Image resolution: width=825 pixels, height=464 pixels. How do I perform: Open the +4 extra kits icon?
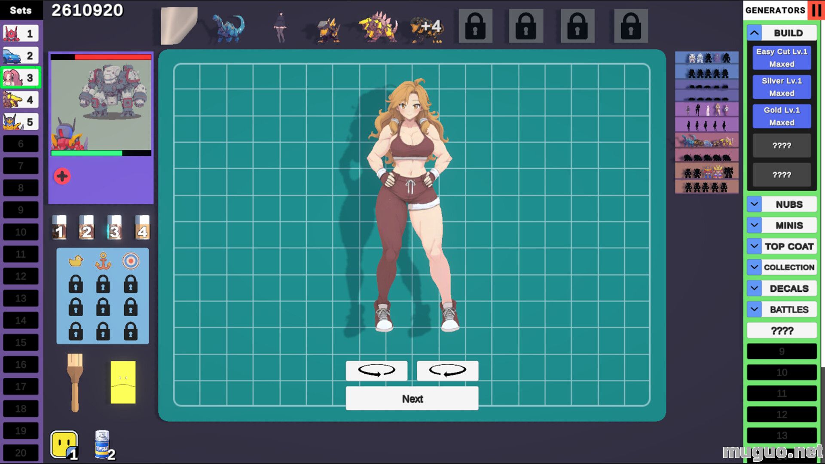426,28
